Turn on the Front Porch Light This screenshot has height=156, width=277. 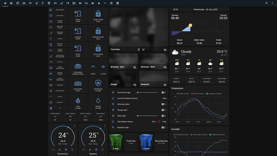point(163,93)
